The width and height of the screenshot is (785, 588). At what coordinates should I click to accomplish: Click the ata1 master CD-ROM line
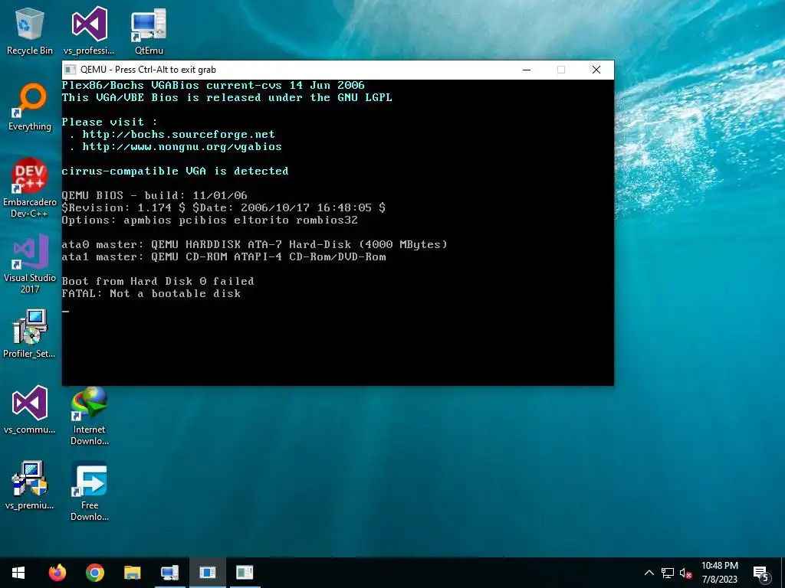tap(224, 257)
